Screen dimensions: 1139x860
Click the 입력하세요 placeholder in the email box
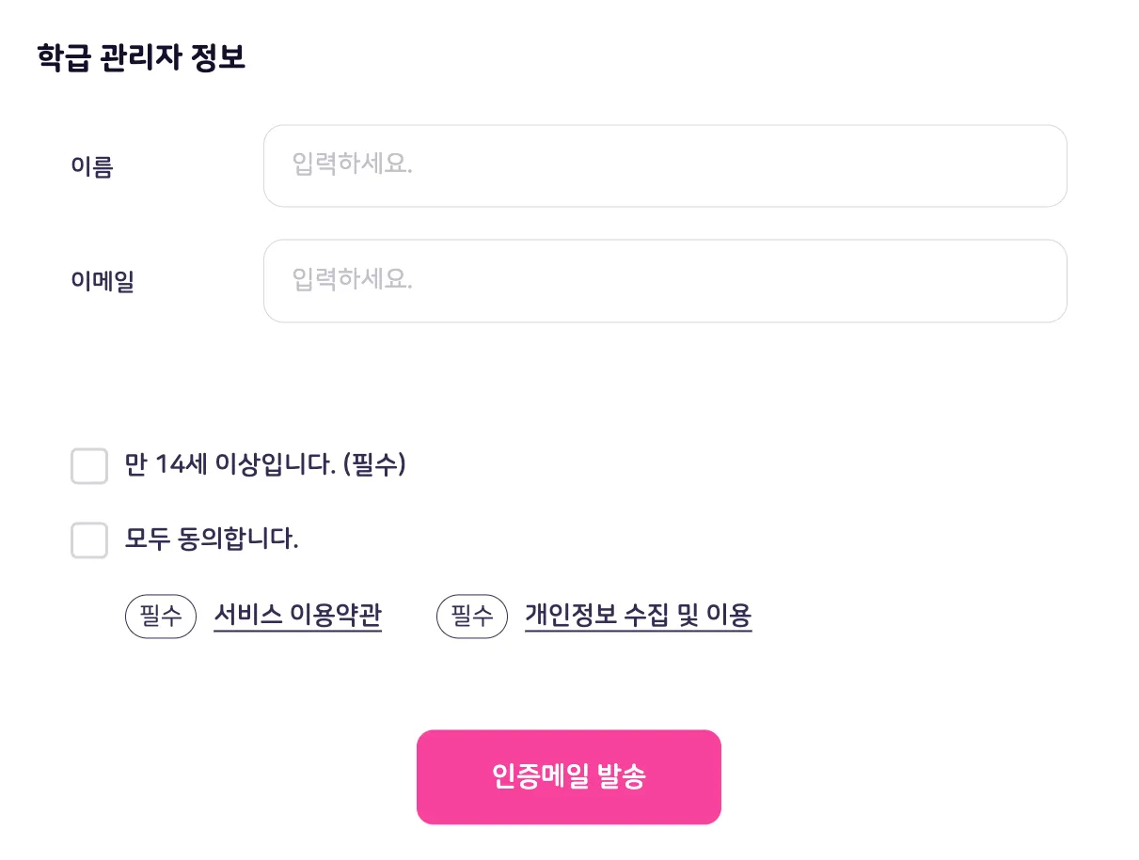click(x=353, y=280)
